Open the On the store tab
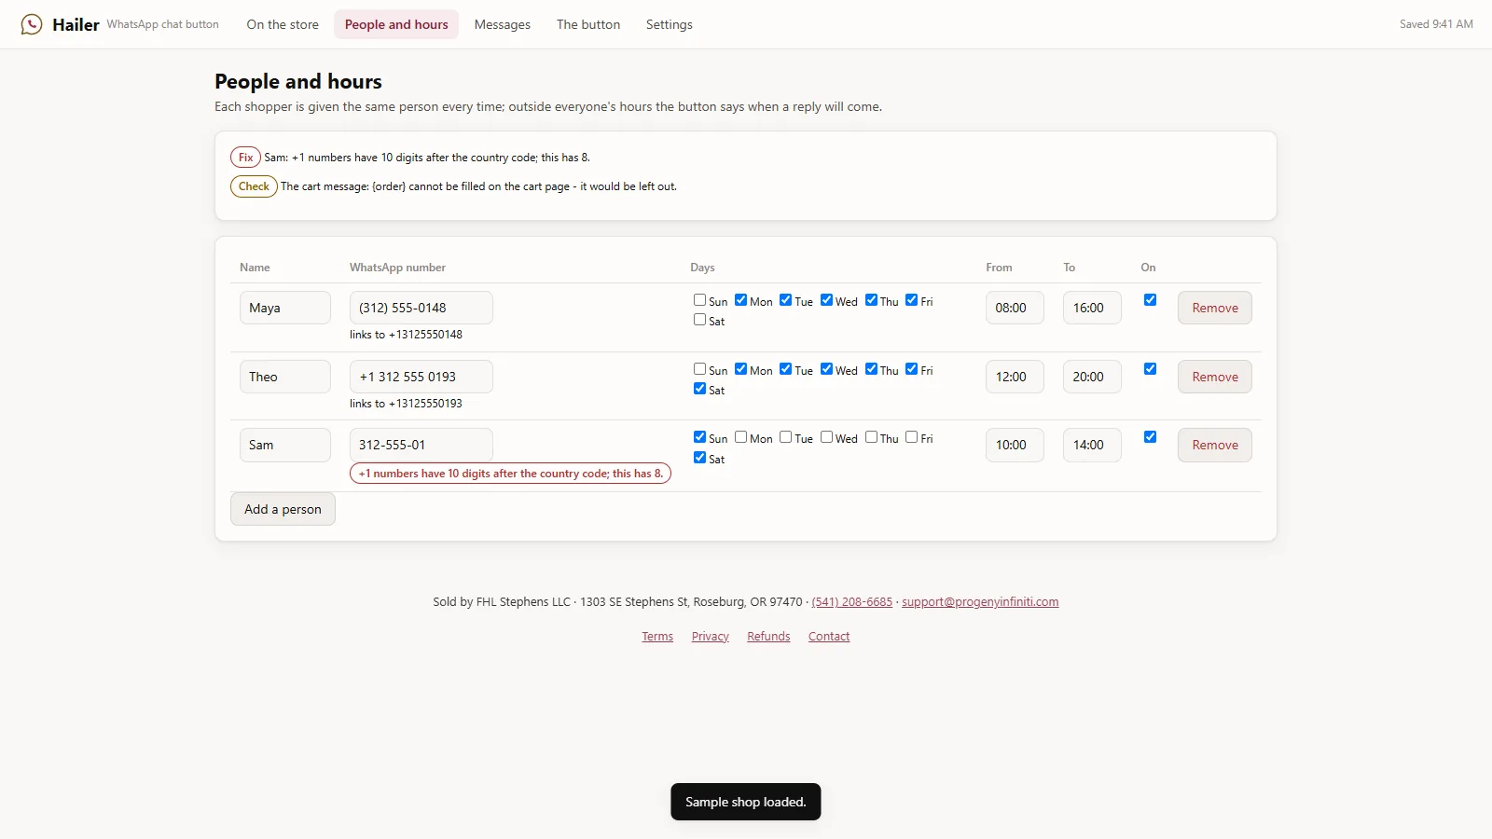1492x839 pixels. pyautogui.click(x=283, y=24)
